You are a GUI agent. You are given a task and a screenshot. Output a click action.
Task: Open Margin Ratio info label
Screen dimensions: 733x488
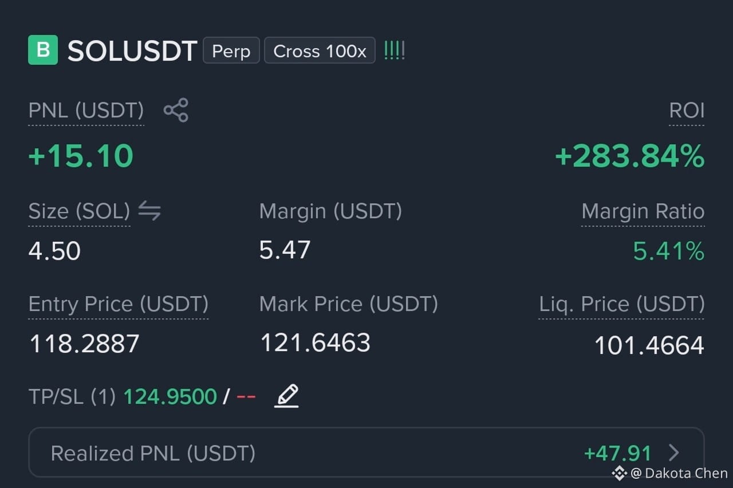coord(643,211)
